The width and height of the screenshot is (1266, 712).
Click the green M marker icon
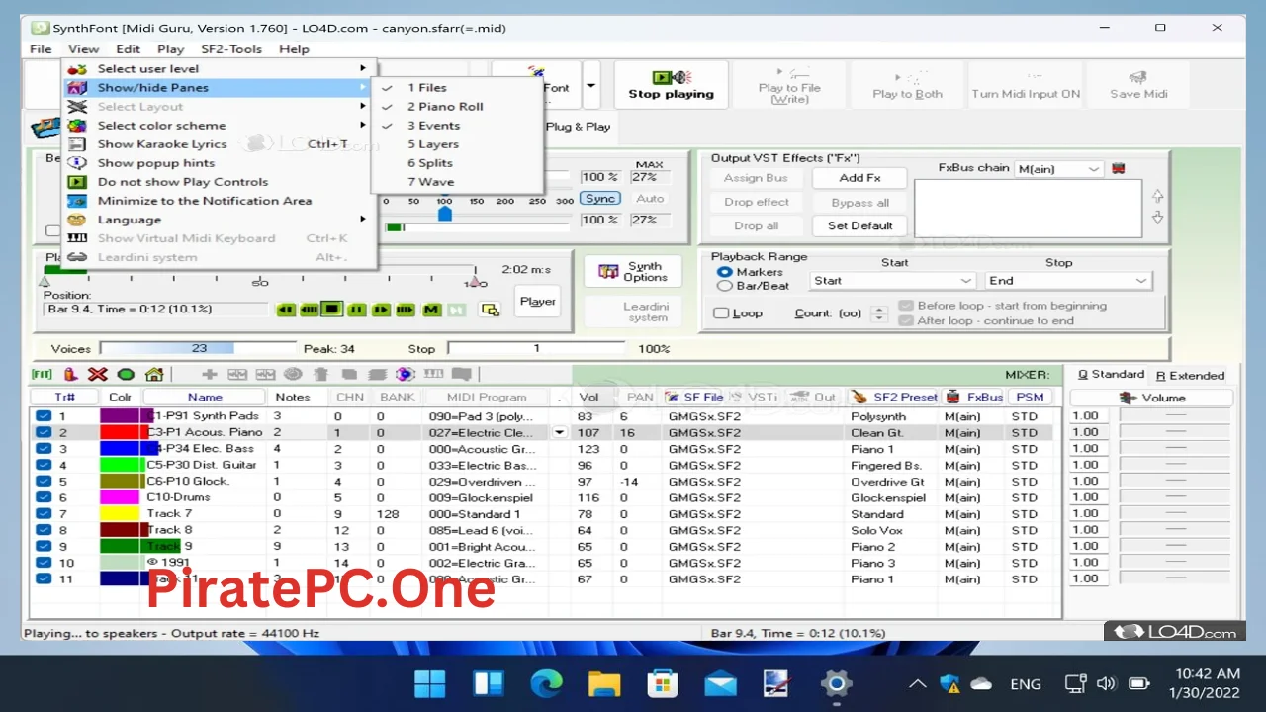click(431, 310)
